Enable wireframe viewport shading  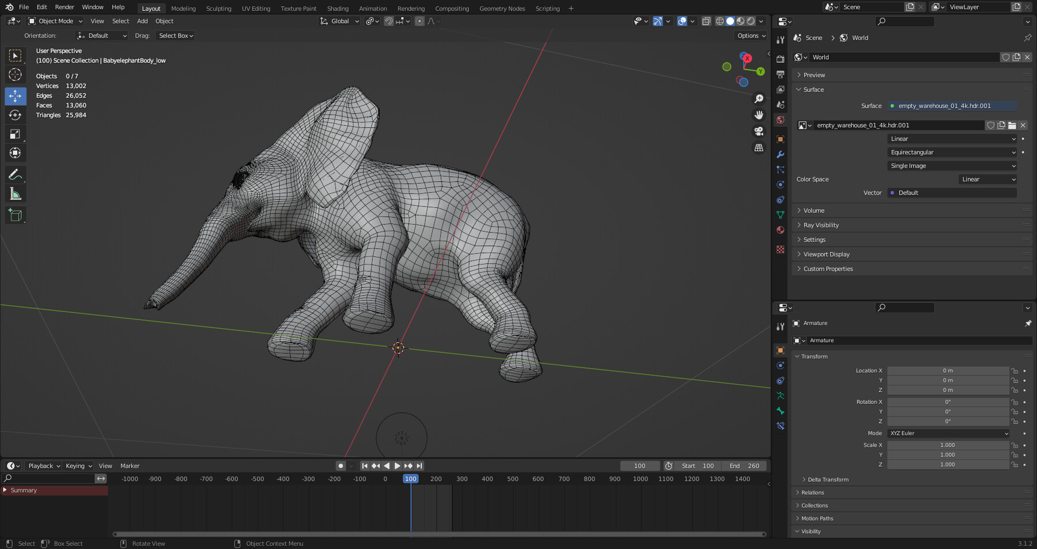tap(720, 21)
